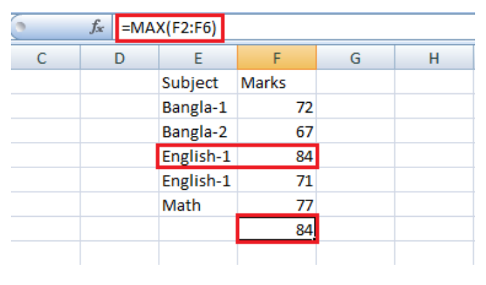
Task: Select column D header
Action: 119,59
